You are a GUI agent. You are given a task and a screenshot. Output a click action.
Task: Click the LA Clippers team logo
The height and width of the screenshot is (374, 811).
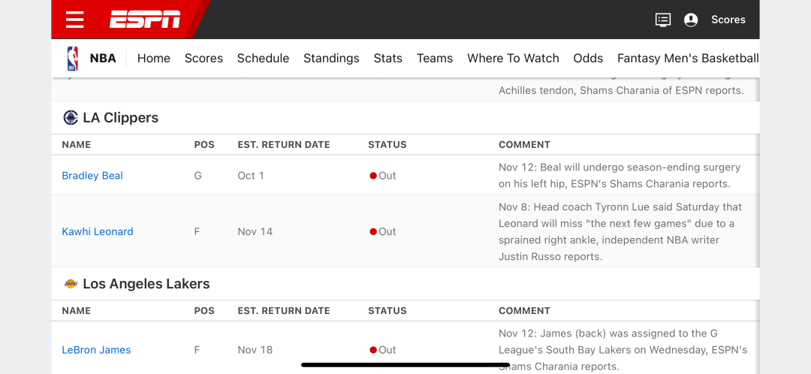click(71, 118)
